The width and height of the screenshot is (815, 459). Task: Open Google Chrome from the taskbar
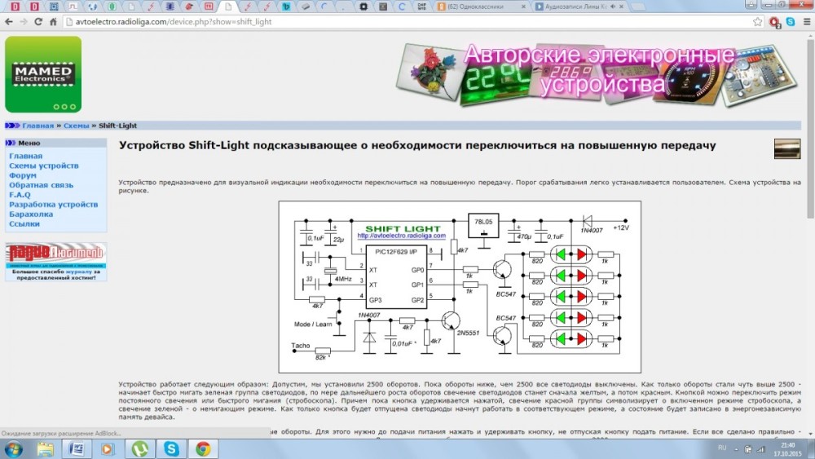coord(203,448)
